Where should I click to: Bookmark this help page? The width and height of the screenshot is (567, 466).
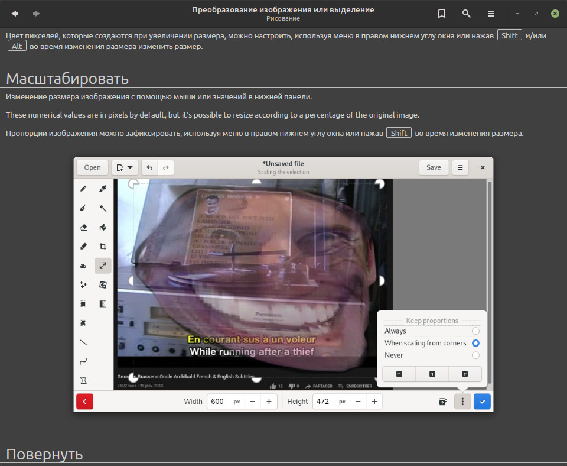click(x=442, y=14)
